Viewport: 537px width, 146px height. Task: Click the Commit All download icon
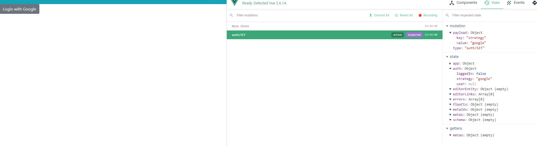pyautogui.click(x=371, y=15)
